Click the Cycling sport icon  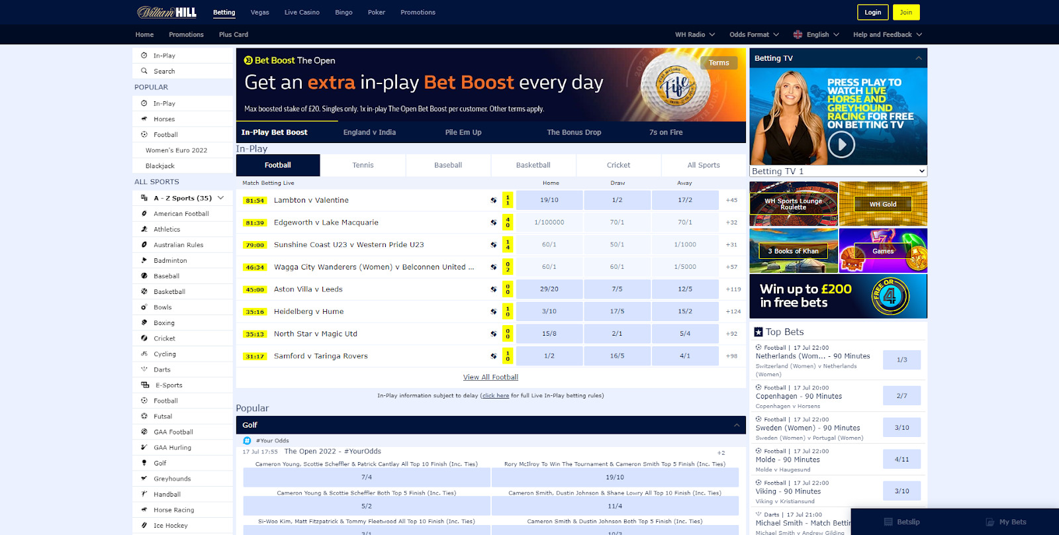tap(144, 354)
